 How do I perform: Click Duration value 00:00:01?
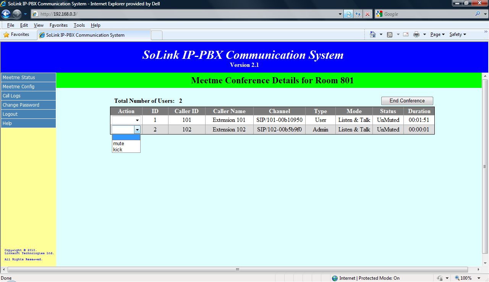click(419, 130)
